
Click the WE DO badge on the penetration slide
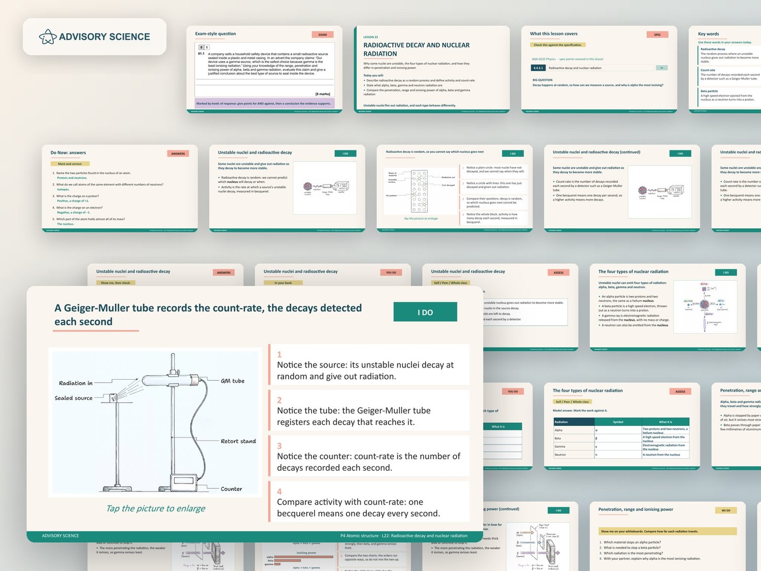(726, 510)
